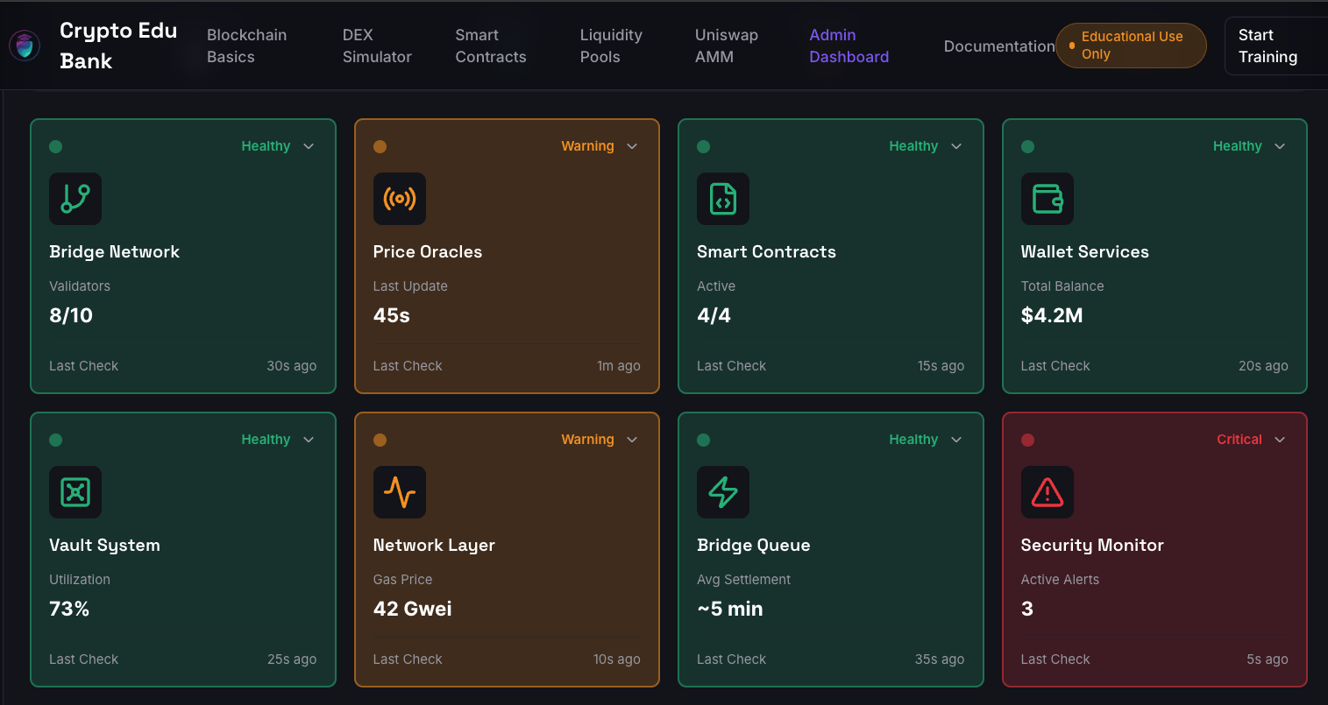The width and height of the screenshot is (1328, 705).
Task: Expand the Critical dropdown on Security Monitor
Action: coord(1280,440)
